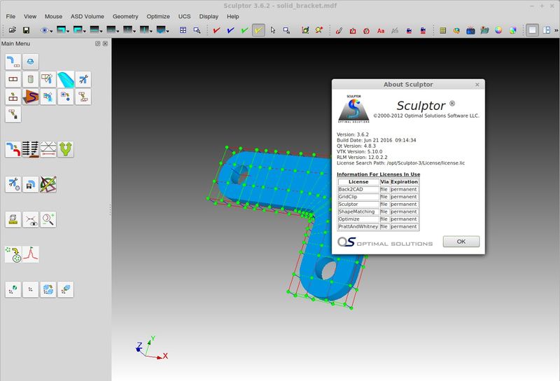Click OK in About Sculptor dialog
This screenshot has height=381, width=560.
(x=461, y=242)
